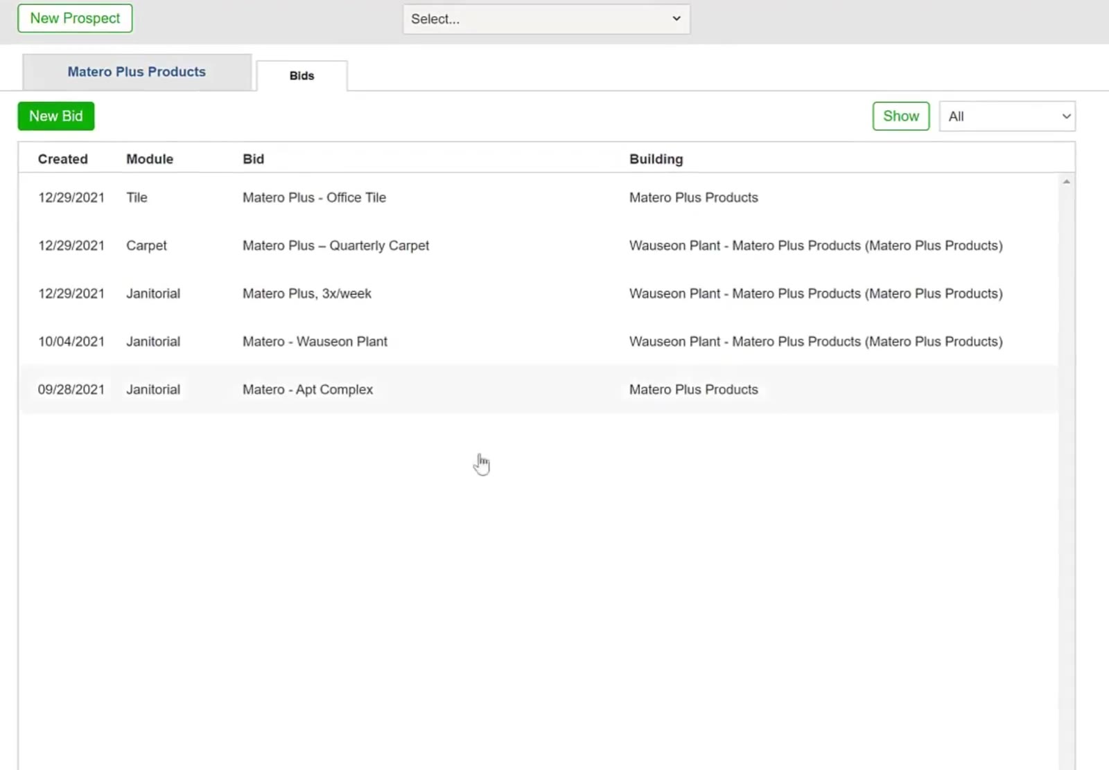
Task: Click Janitorial module in Apt Complex row
Action: (x=153, y=390)
